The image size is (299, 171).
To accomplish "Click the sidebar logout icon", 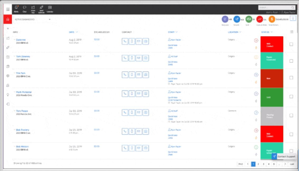I will (x=8, y=104).
